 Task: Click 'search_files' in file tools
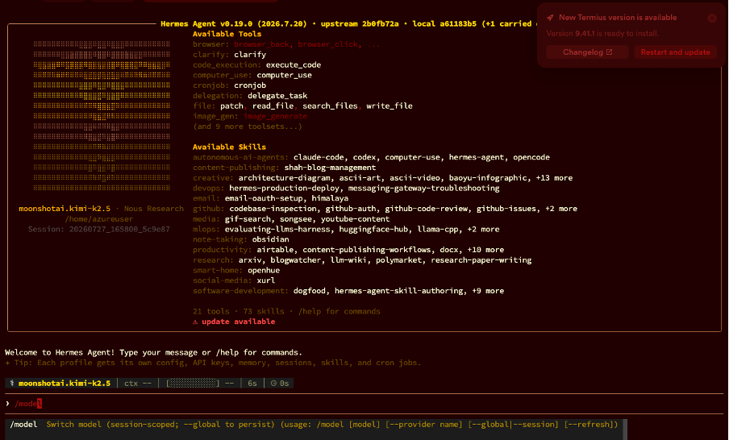(330, 106)
